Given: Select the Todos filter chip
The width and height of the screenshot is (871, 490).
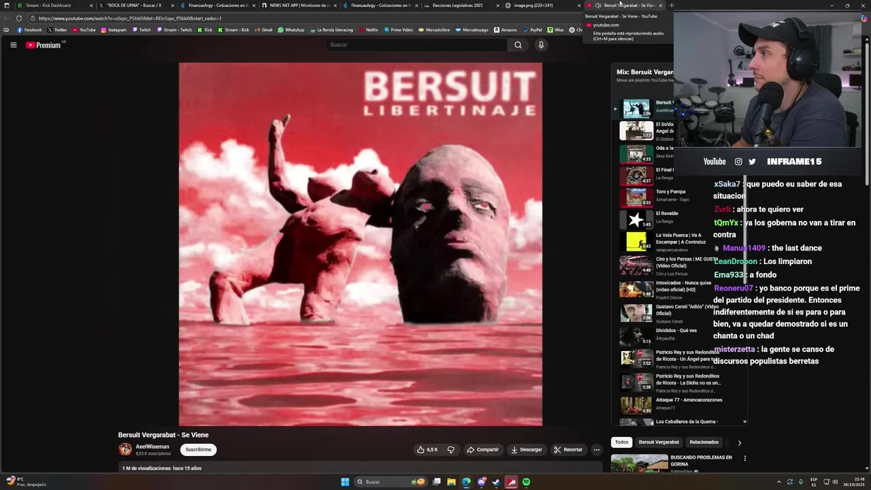Looking at the screenshot, I should point(622,442).
